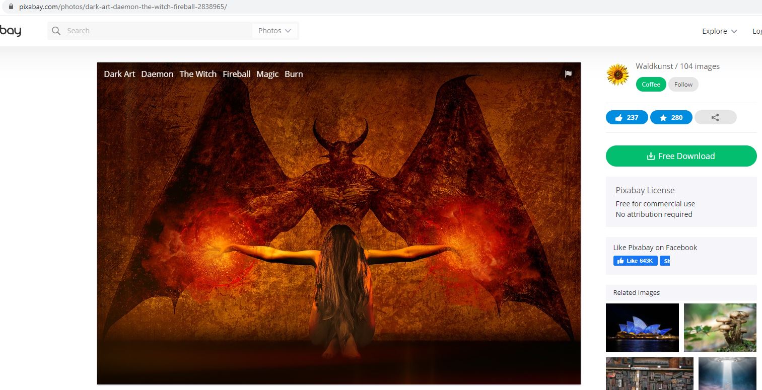Open the Photos search type dropdown
Viewport: 762px width, 390px height.
tap(274, 31)
